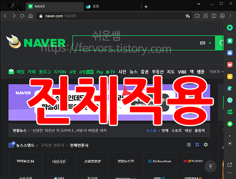Open newsstand settings gear icon
This screenshot has width=236, height=179.
206,145
